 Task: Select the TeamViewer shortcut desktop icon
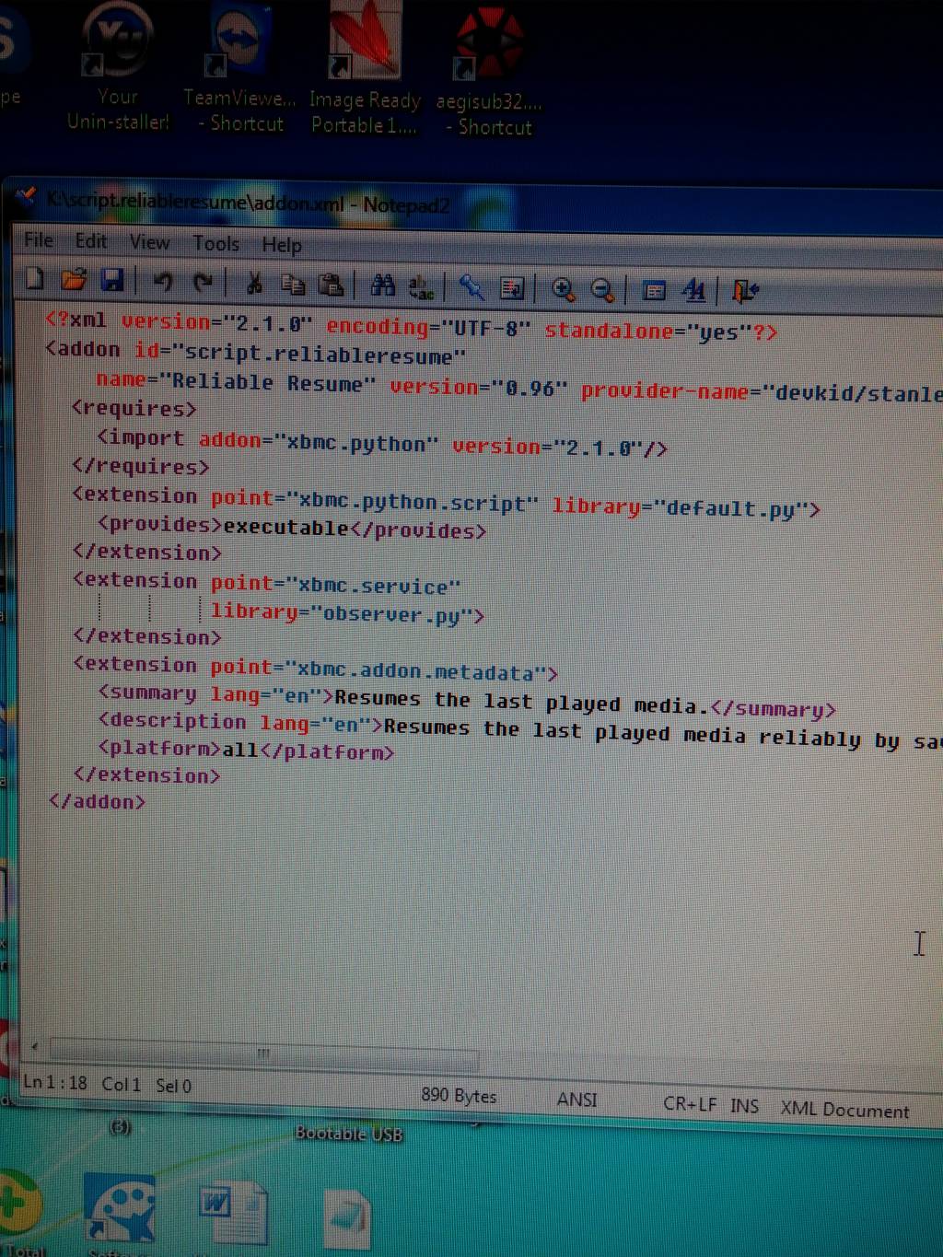point(240,70)
